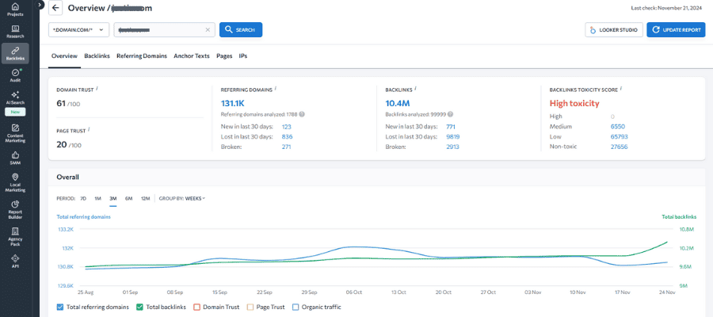Viewport: 713px width, 317px height.
Task: Switch to the Anchor Texts tab
Action: pyautogui.click(x=191, y=56)
